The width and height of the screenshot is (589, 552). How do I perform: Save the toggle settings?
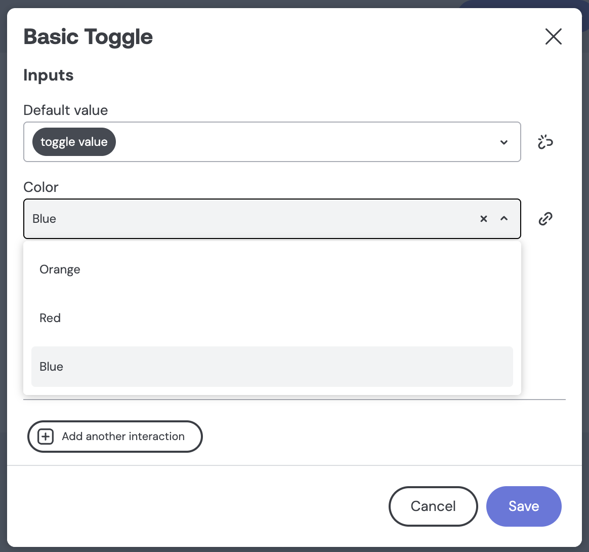(x=524, y=506)
